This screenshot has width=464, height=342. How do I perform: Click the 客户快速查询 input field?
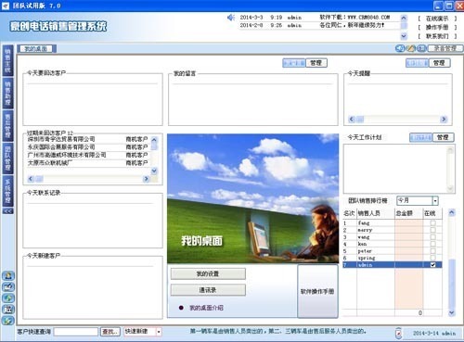point(76,332)
